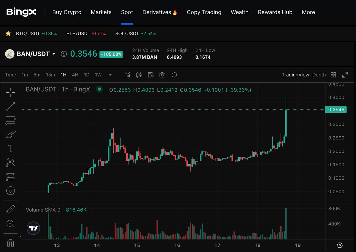Image resolution: width=356 pixels, height=252 pixels.
Task: Select the zoom in tool
Action: 11,224
